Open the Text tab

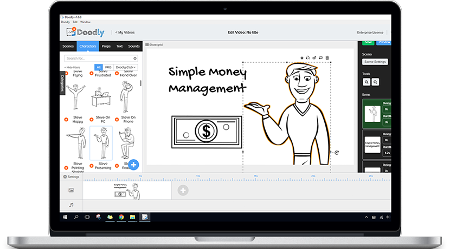119,46
